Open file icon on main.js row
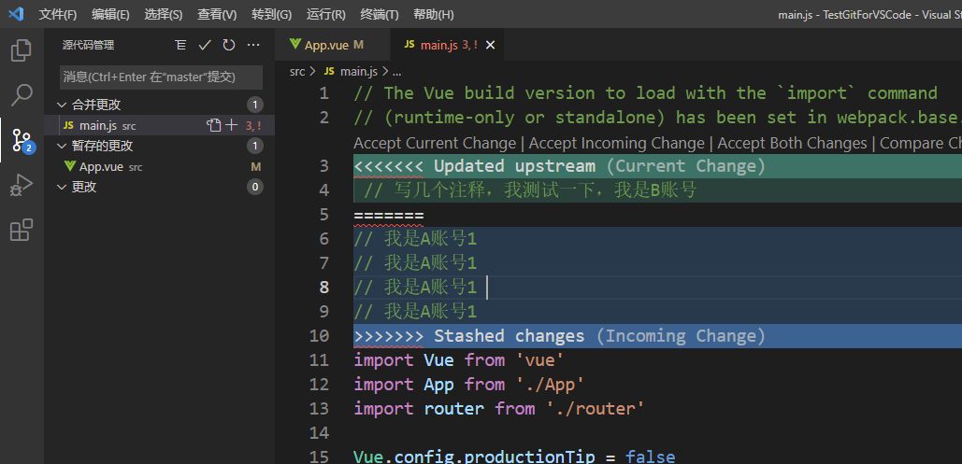Image resolution: width=962 pixels, height=464 pixels. click(213, 126)
